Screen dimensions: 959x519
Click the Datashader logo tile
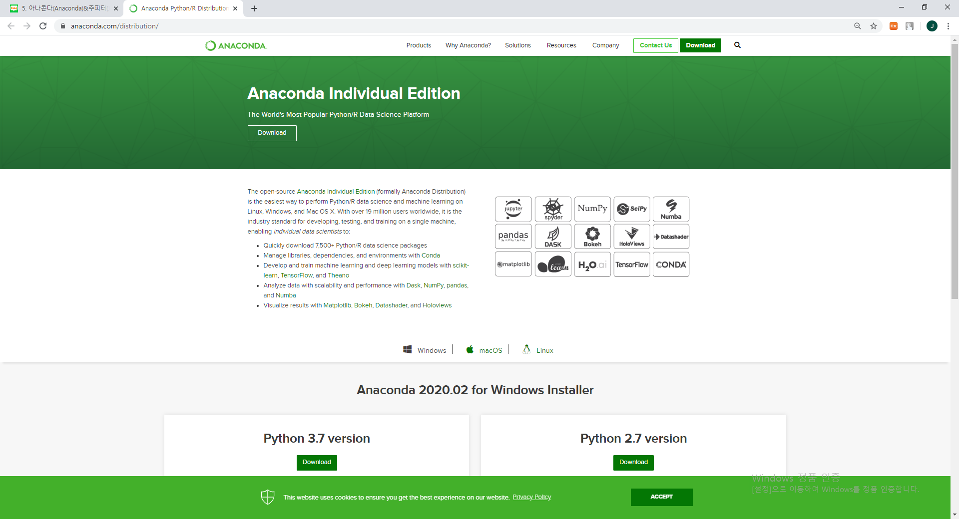(x=671, y=237)
